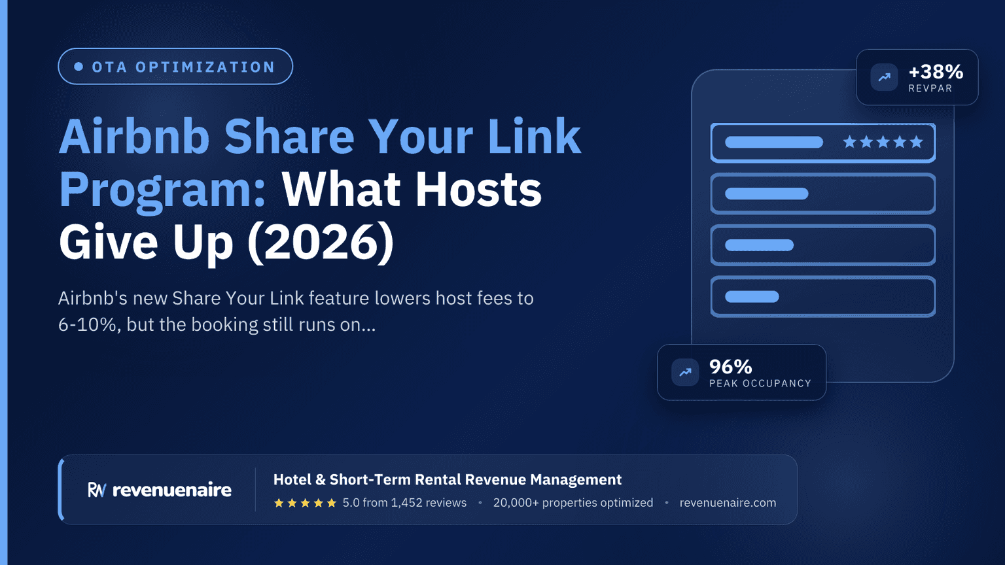Viewport: 1005px width, 565px height.
Task: Click the "Airbnb Share Your Link" headline
Action: click(320, 137)
